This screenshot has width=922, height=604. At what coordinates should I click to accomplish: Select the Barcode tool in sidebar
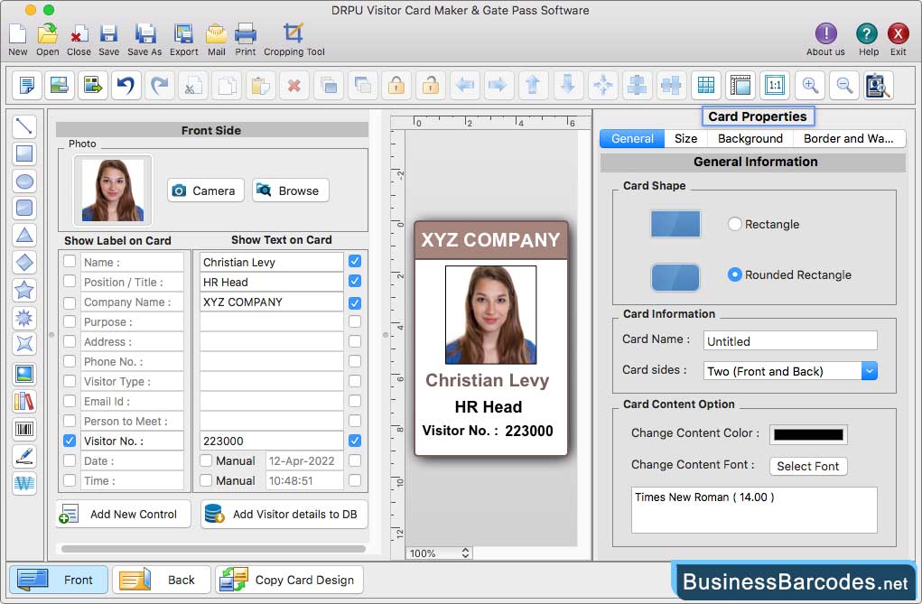click(24, 429)
